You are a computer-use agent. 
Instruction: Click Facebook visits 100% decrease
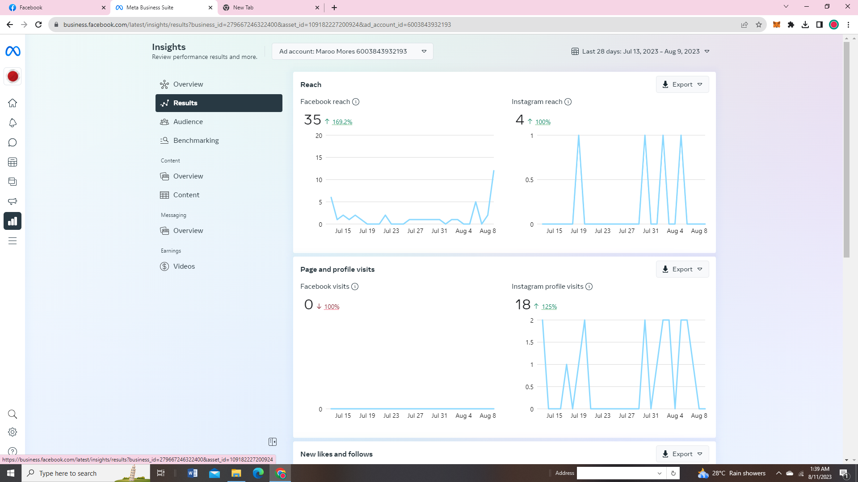coord(332,307)
